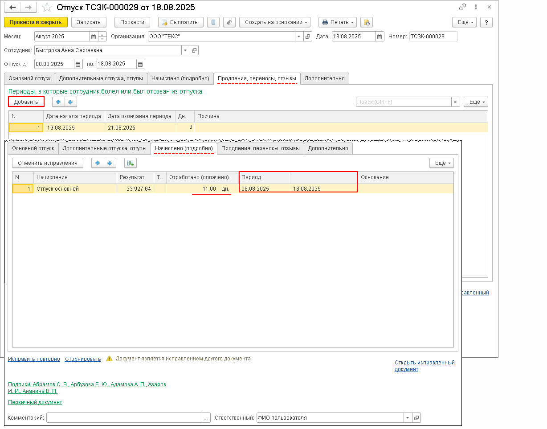
Task: Open Основной отпуск tab above Отменить исправления
Action: (33, 148)
